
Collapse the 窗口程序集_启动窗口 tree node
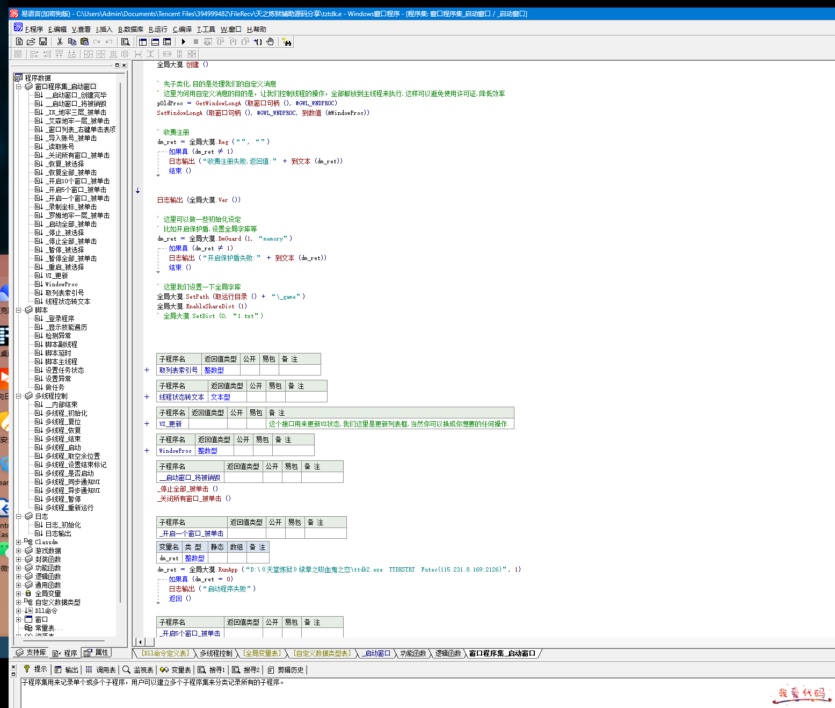18,86
